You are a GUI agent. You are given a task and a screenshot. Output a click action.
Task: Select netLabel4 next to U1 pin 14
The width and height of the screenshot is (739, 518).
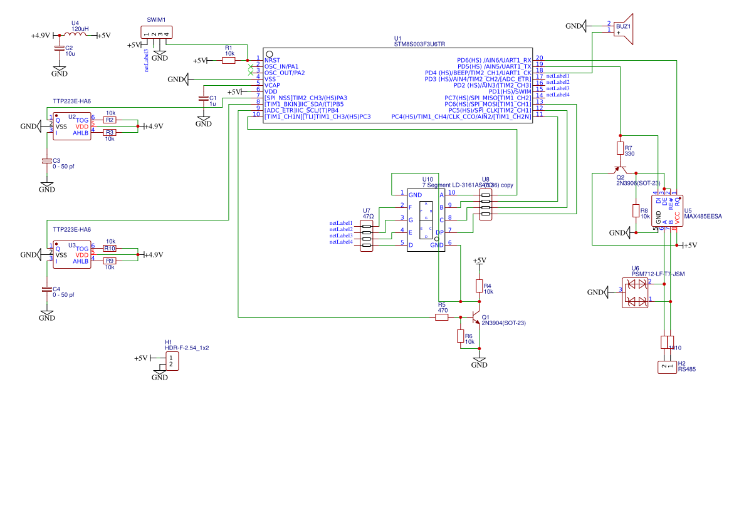click(x=558, y=95)
